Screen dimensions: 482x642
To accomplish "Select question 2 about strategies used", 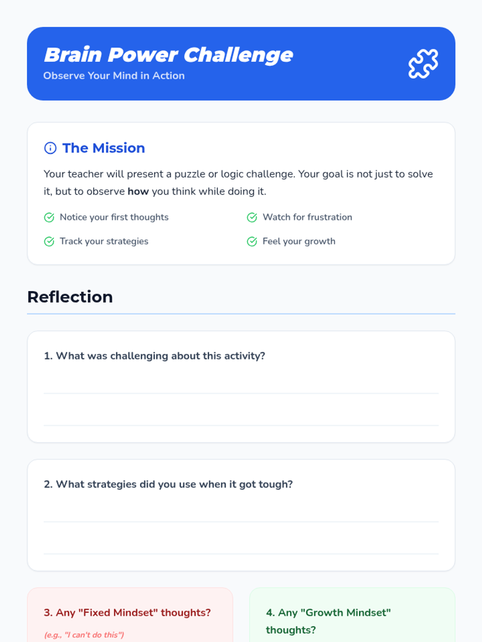I will [x=168, y=484].
